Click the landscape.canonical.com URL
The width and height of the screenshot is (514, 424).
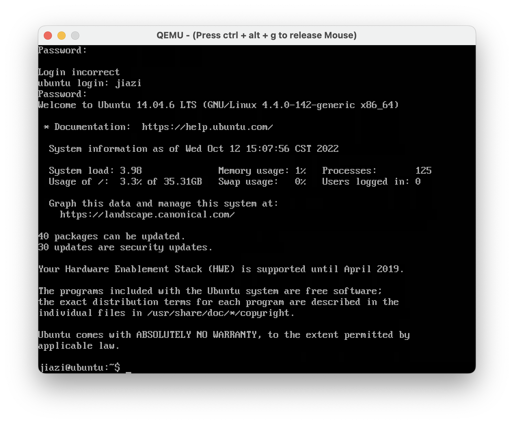(147, 214)
